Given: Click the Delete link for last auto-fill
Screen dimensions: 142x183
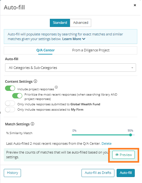Looking at the screenshot, I should click(x=107, y=144).
